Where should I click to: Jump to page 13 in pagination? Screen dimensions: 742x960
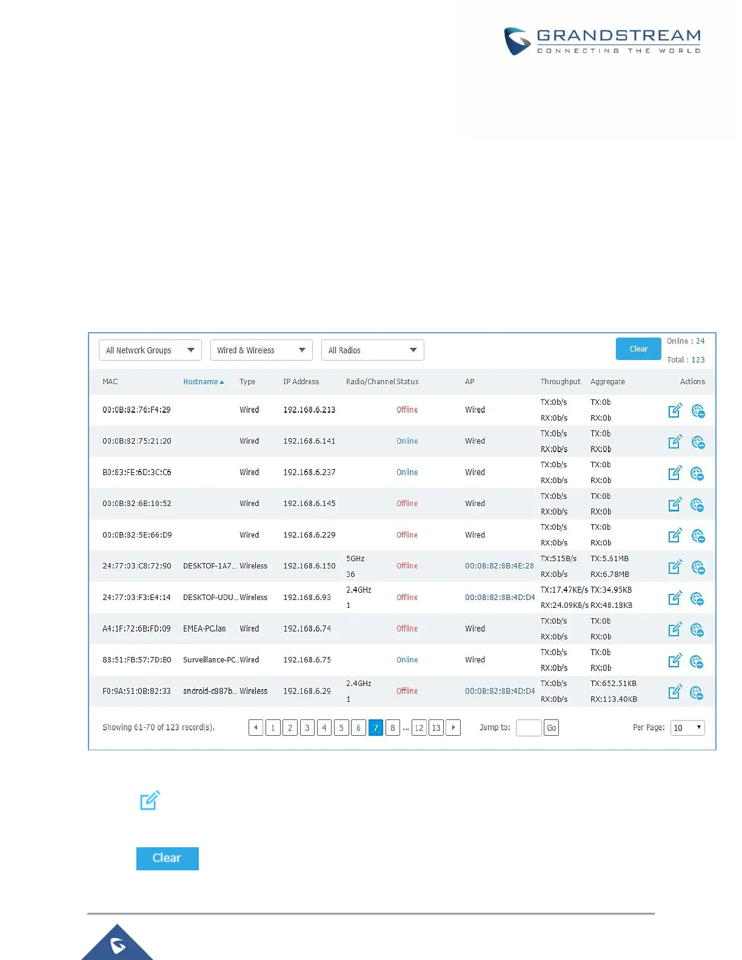436,728
